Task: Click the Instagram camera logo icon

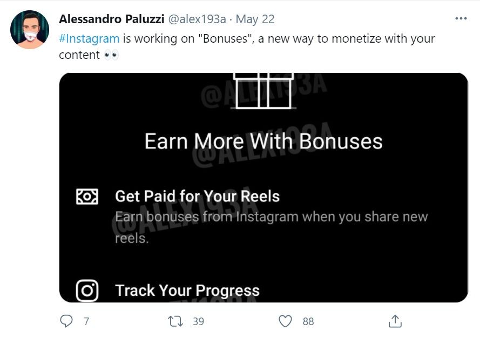Action: (x=87, y=291)
